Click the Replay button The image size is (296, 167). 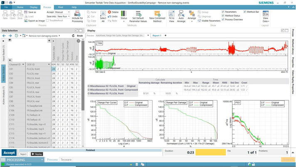[x=37, y=154]
